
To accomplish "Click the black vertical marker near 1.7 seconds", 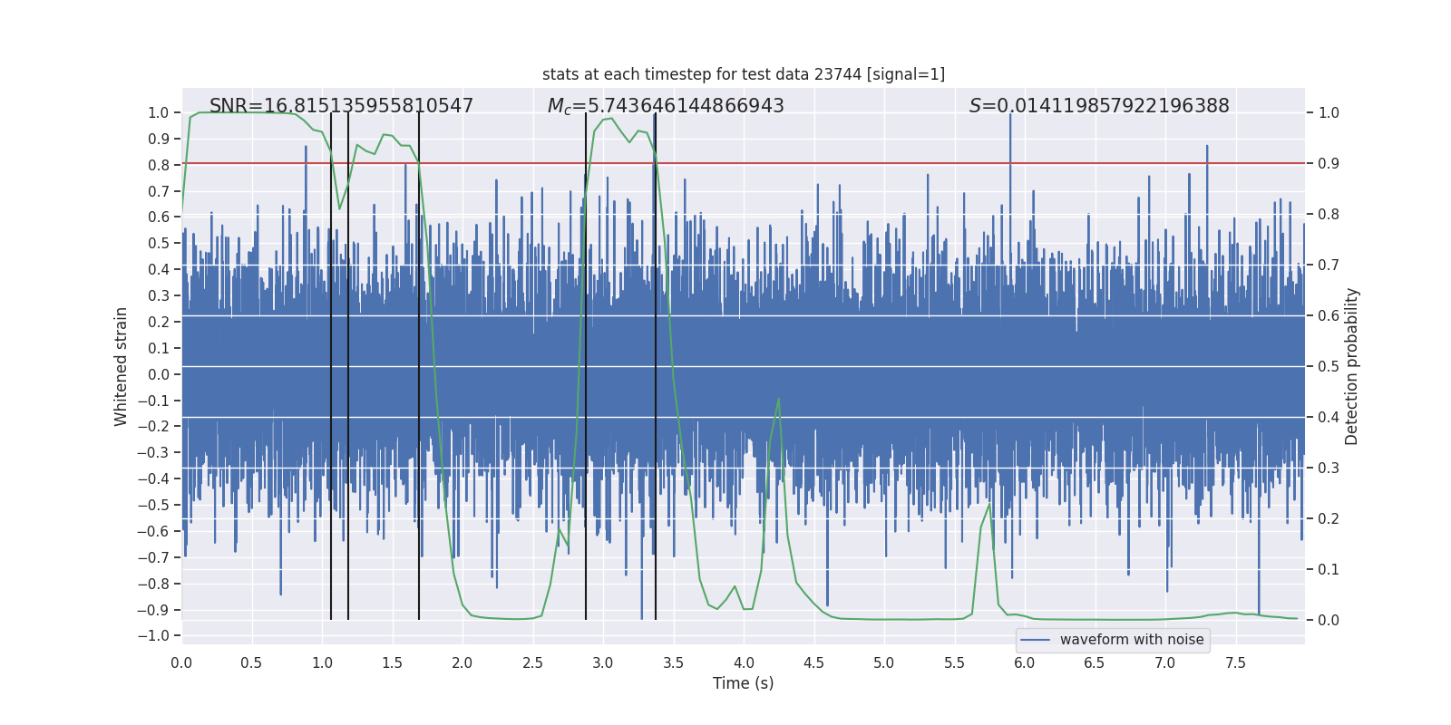I will coord(419,366).
